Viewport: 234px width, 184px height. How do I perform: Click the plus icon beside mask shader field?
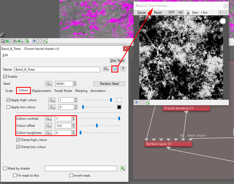tap(123, 168)
